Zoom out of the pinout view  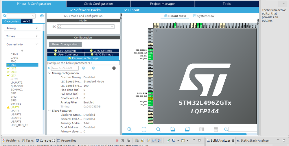pyautogui.click(x=158, y=129)
